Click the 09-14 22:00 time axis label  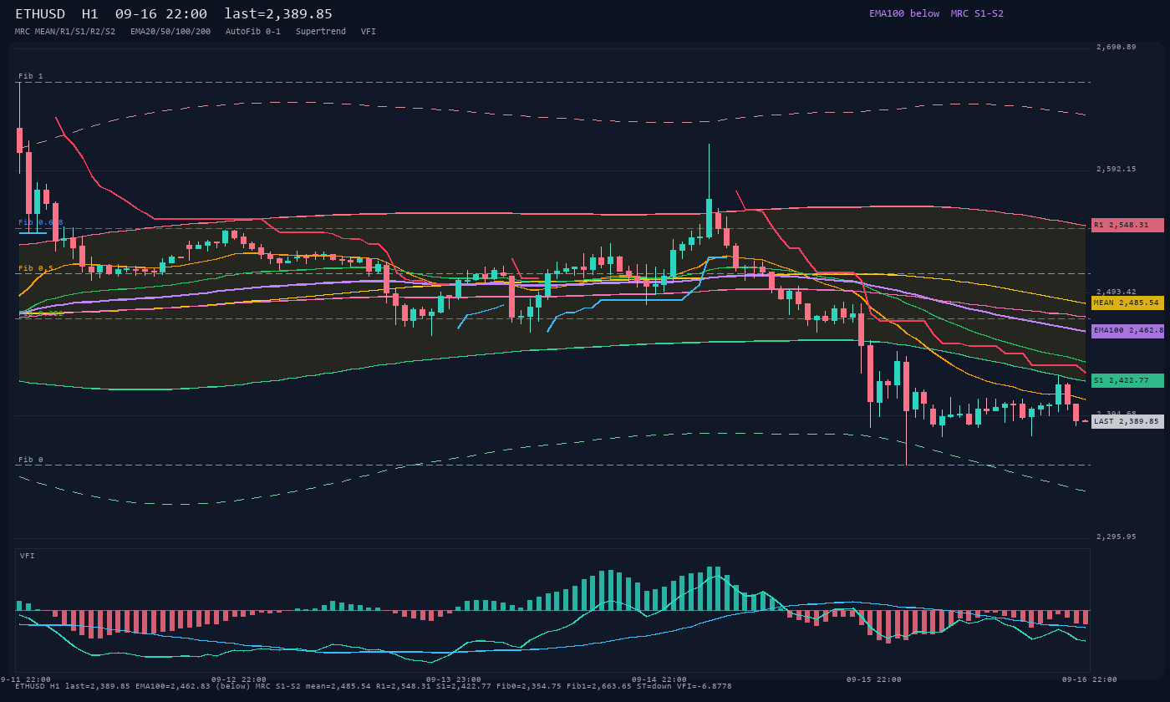pyautogui.click(x=659, y=679)
